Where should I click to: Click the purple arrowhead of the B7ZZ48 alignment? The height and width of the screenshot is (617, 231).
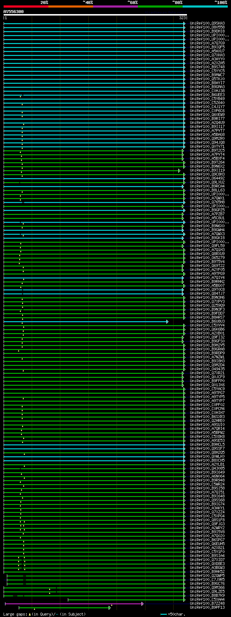click(143, 604)
